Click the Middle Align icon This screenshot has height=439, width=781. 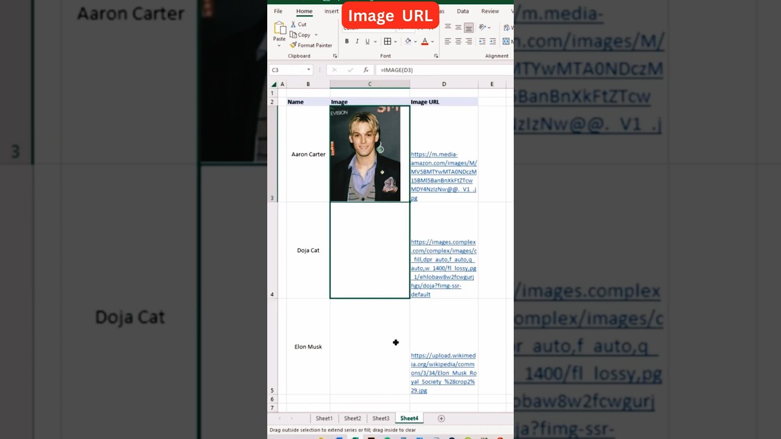point(458,27)
